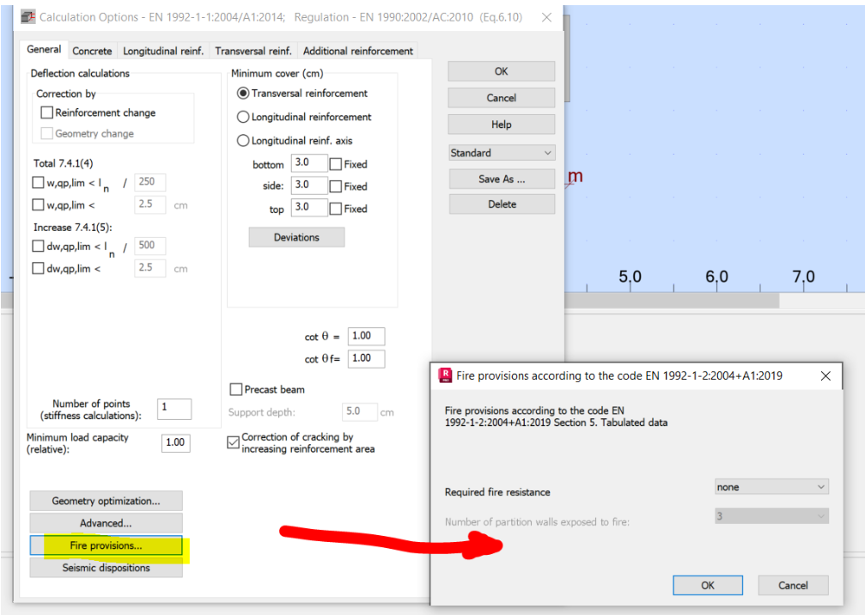Edit the cot θ value field
865x615 pixels.
[366, 336]
